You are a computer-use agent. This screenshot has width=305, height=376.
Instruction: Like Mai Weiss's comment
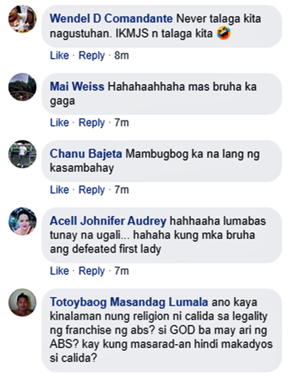tap(59, 122)
